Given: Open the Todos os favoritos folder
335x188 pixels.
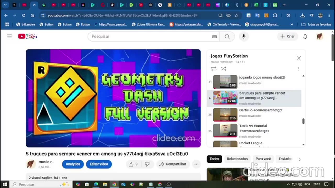Looking at the screenshot, I should [x=316, y=24].
